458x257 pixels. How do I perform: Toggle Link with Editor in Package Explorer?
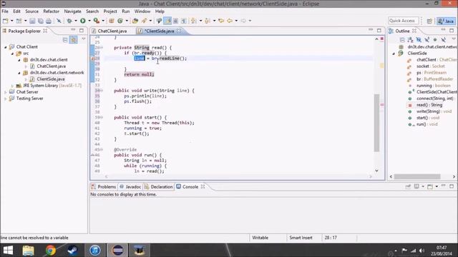73,39
